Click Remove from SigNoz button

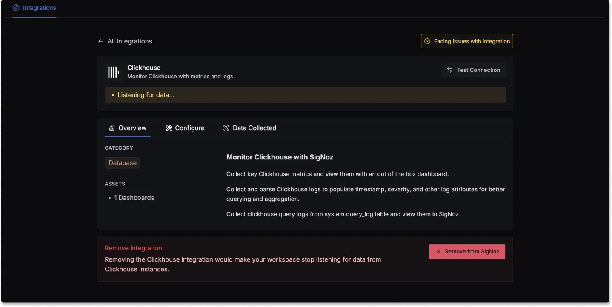[467, 252]
